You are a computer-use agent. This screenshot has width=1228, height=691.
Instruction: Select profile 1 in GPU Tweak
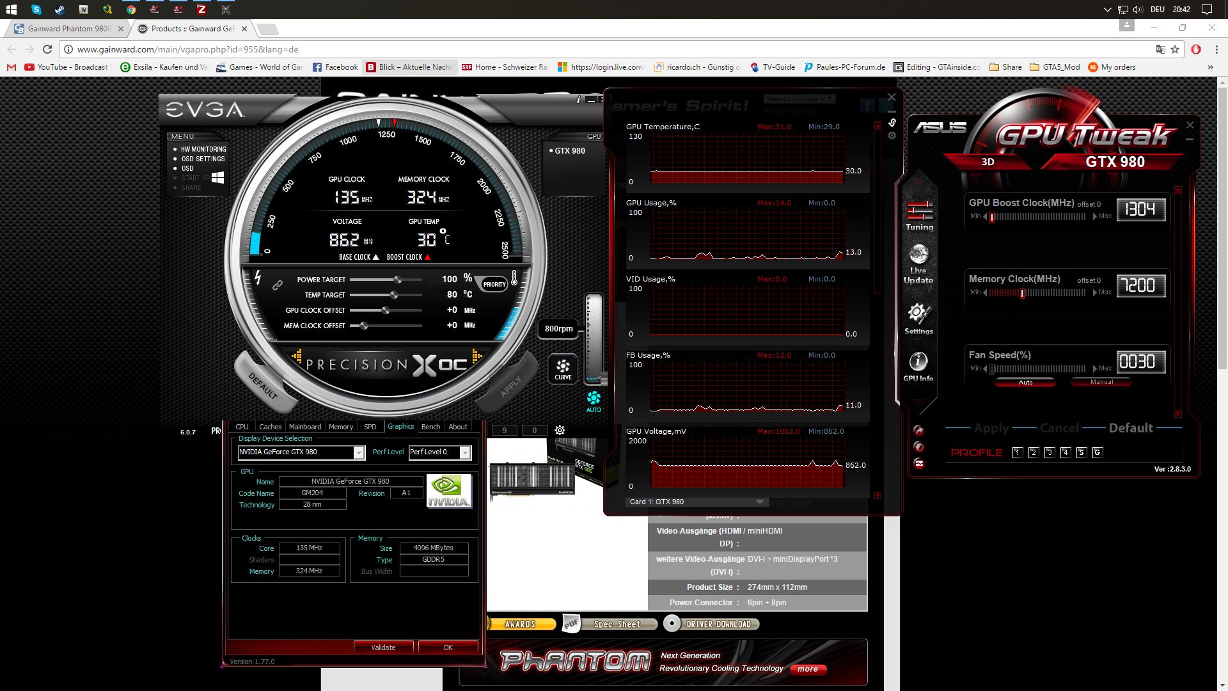click(1018, 452)
